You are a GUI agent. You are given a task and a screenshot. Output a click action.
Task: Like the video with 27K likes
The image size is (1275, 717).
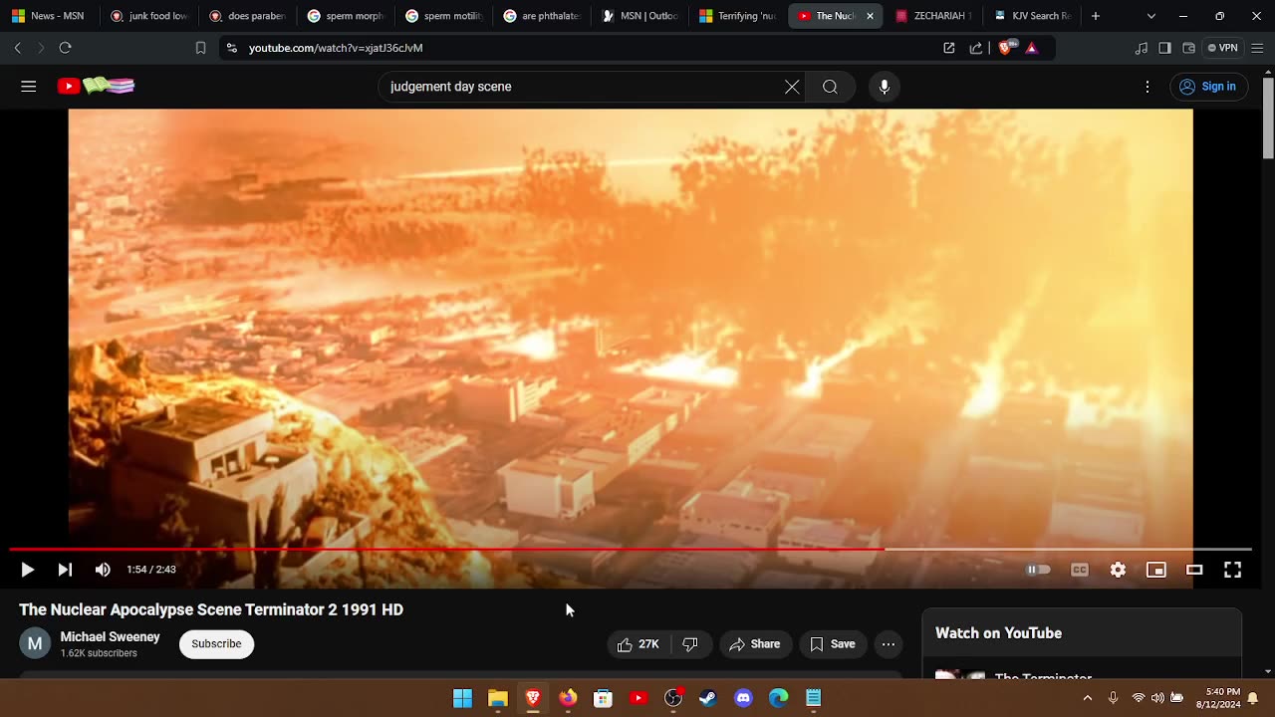click(x=638, y=644)
